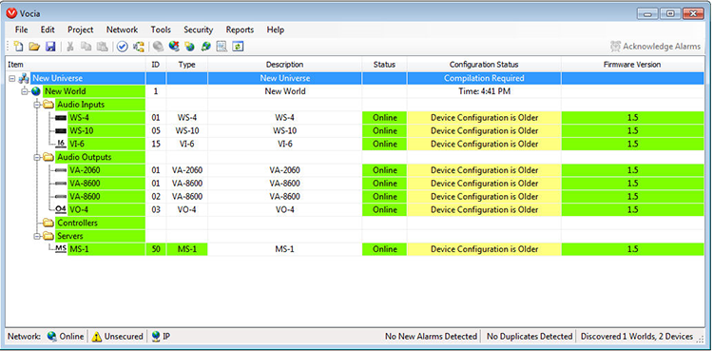
Task: Click the globe with red X icon
Action: click(174, 47)
